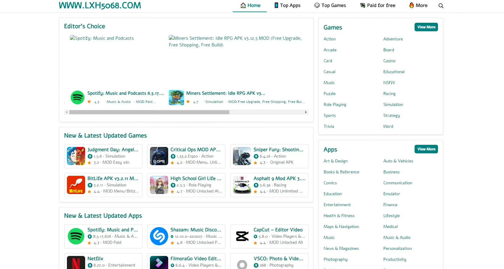Open the Asphalt 9 game icon

coord(242,185)
